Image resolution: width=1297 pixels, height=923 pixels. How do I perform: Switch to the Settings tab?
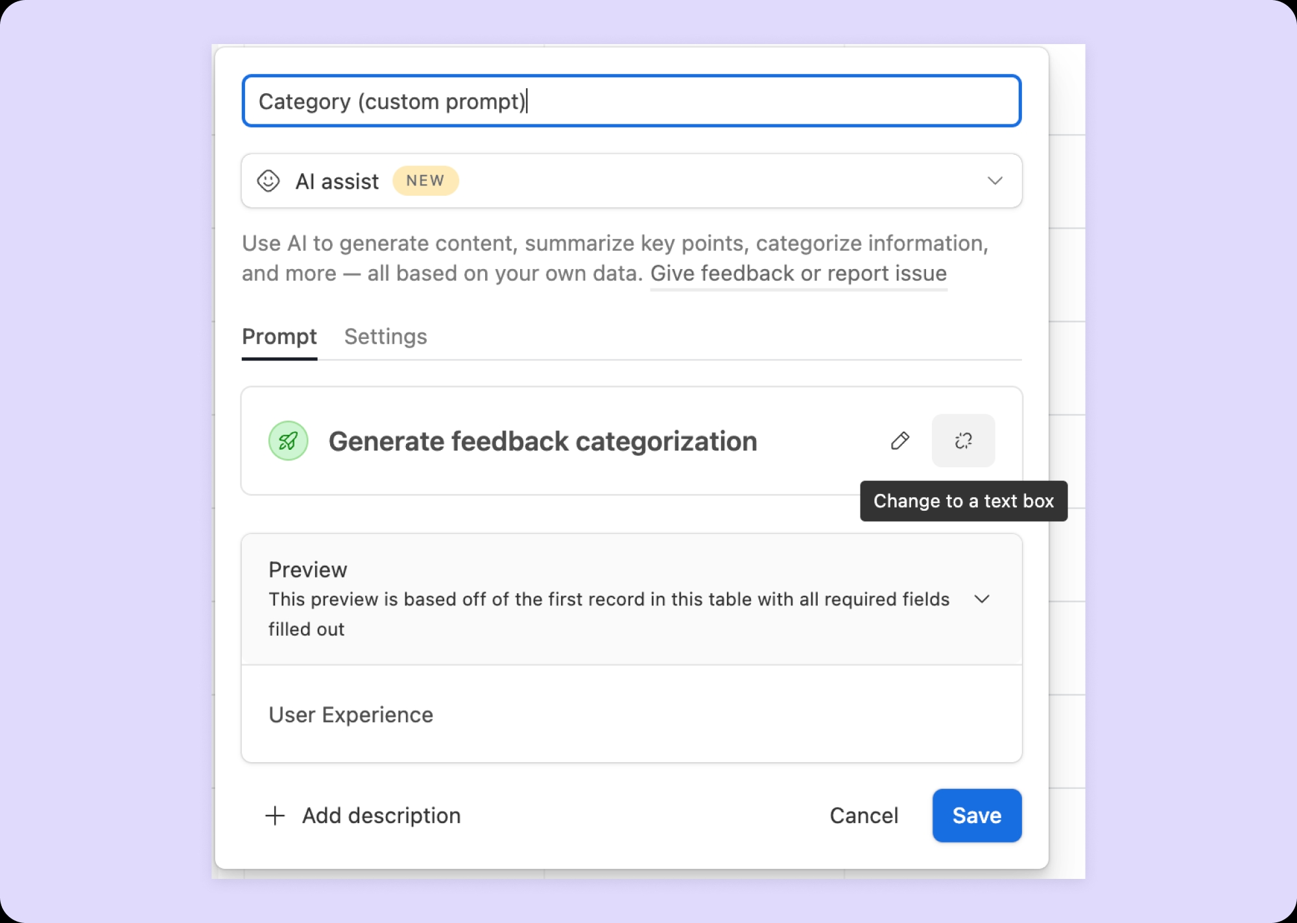tap(385, 336)
